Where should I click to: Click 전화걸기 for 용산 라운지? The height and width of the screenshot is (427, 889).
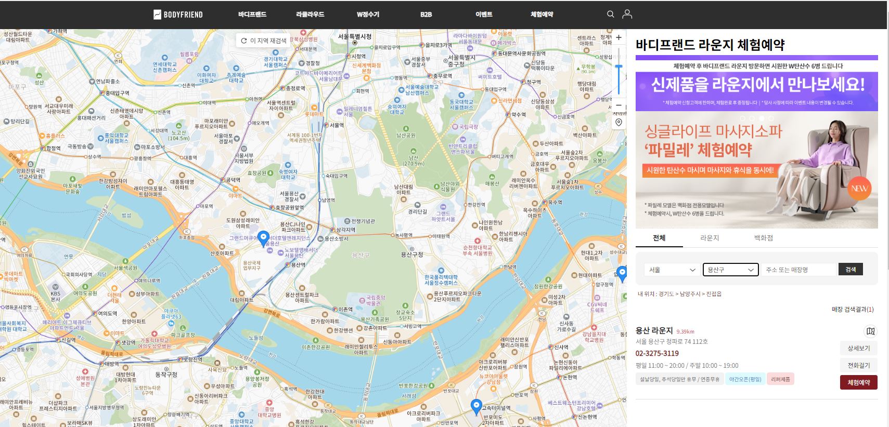[858, 365]
